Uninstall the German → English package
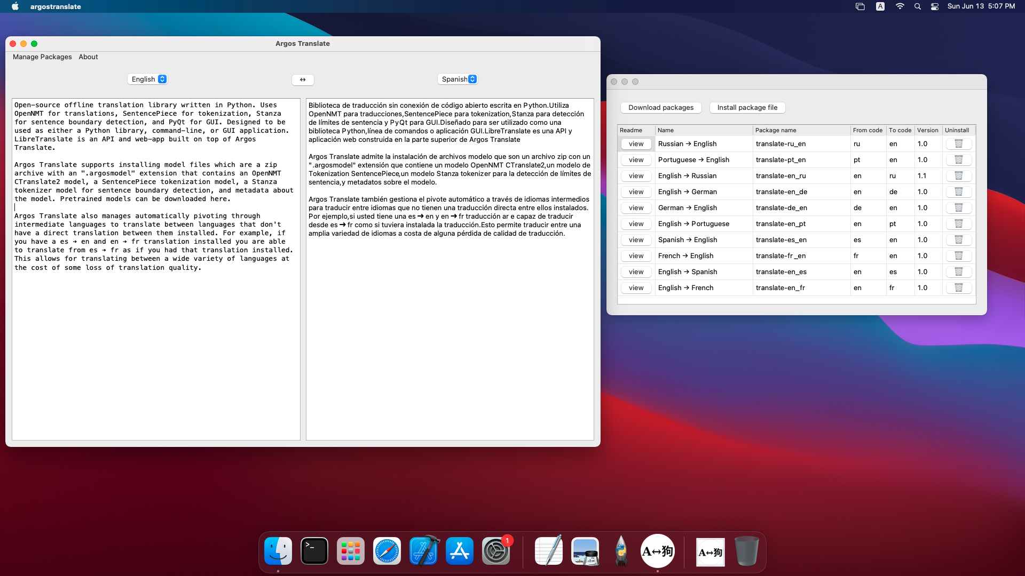Screen dimensions: 1025x576 pos(958,208)
